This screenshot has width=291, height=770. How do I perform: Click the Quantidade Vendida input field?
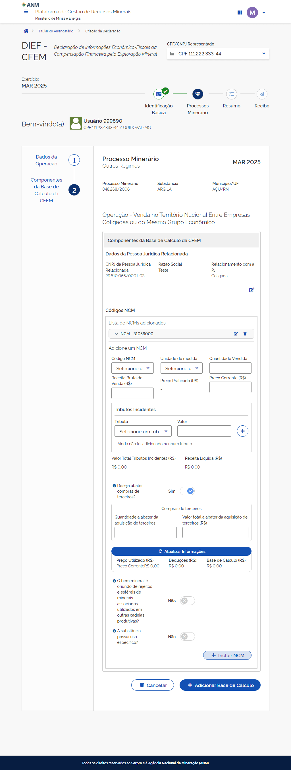230,368
